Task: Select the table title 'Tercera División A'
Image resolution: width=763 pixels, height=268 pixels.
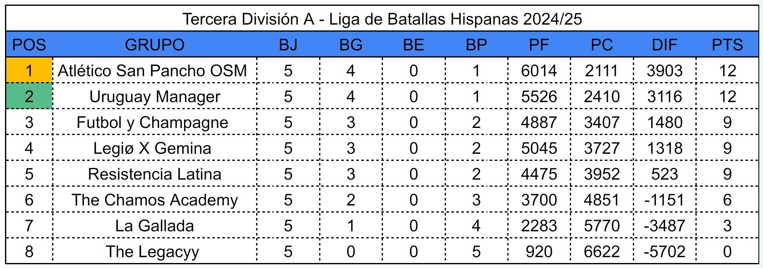Action: click(x=382, y=19)
